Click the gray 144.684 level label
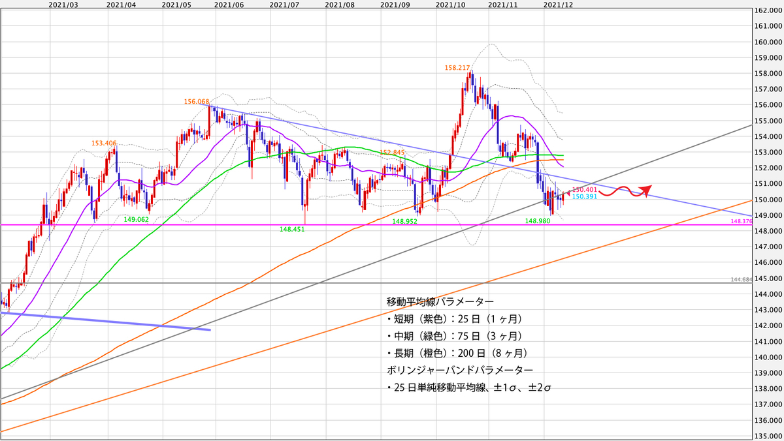 tap(742, 280)
